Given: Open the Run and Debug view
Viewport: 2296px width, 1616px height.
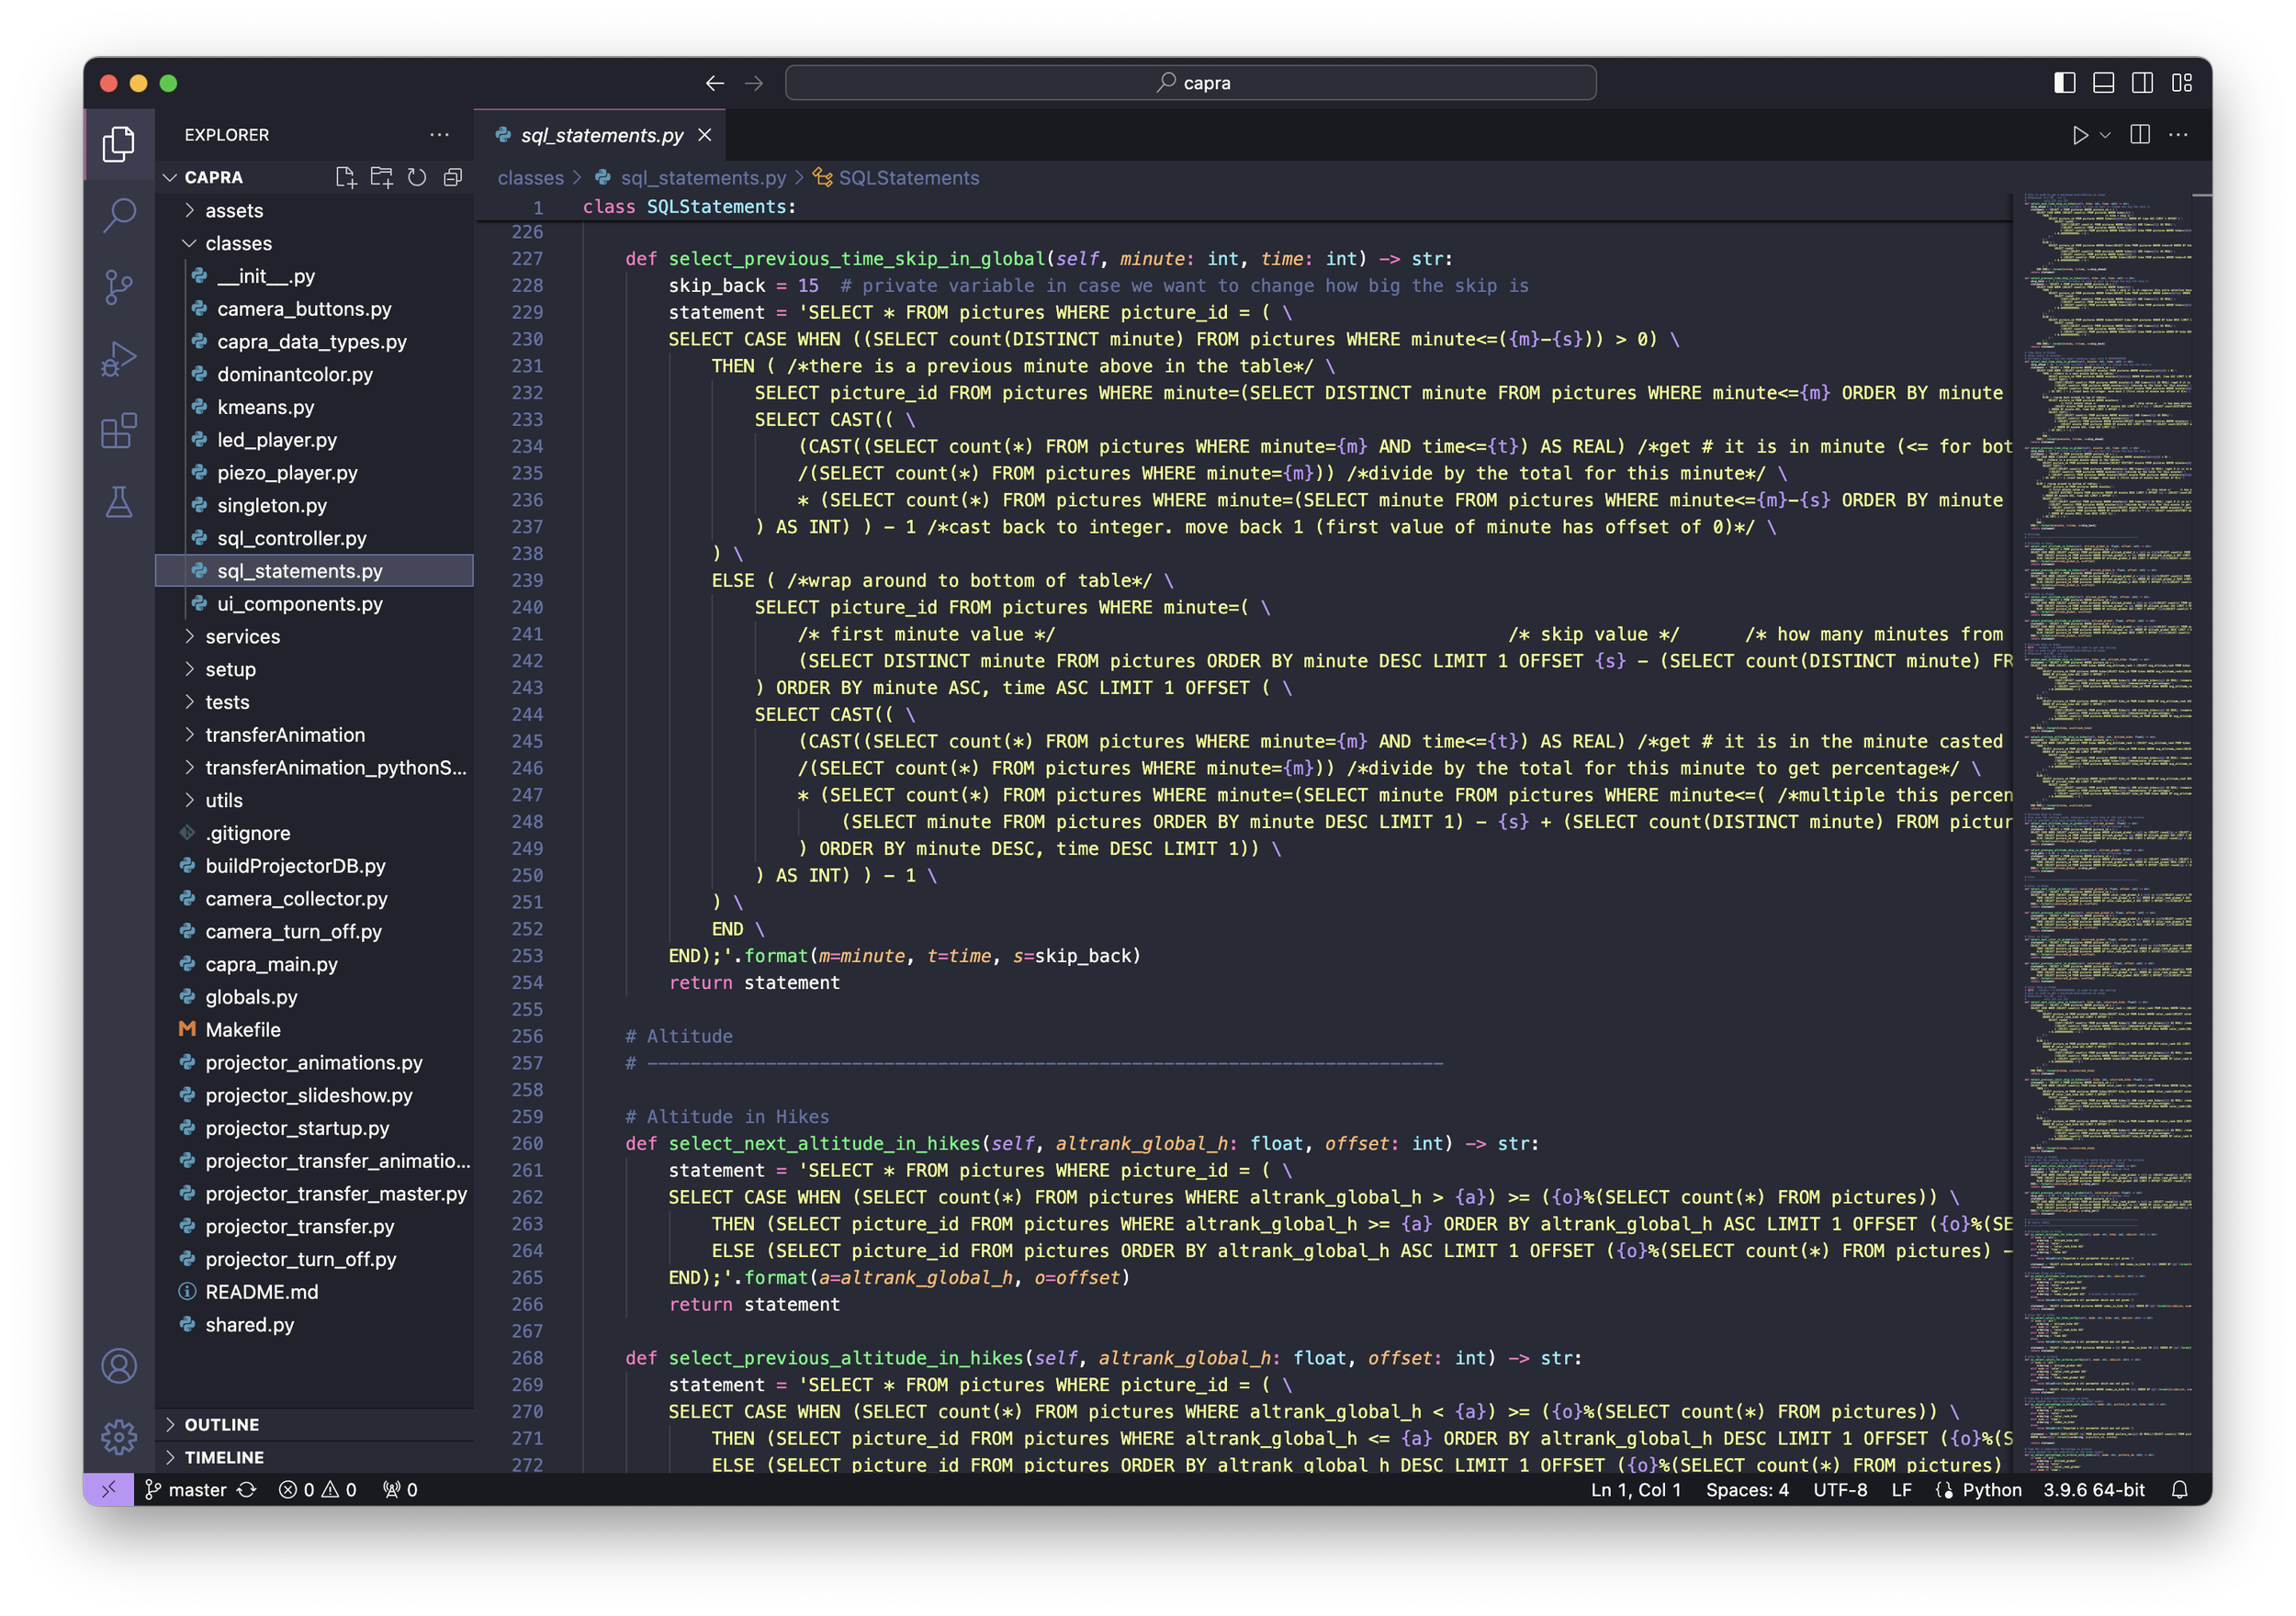Looking at the screenshot, I should (119, 359).
